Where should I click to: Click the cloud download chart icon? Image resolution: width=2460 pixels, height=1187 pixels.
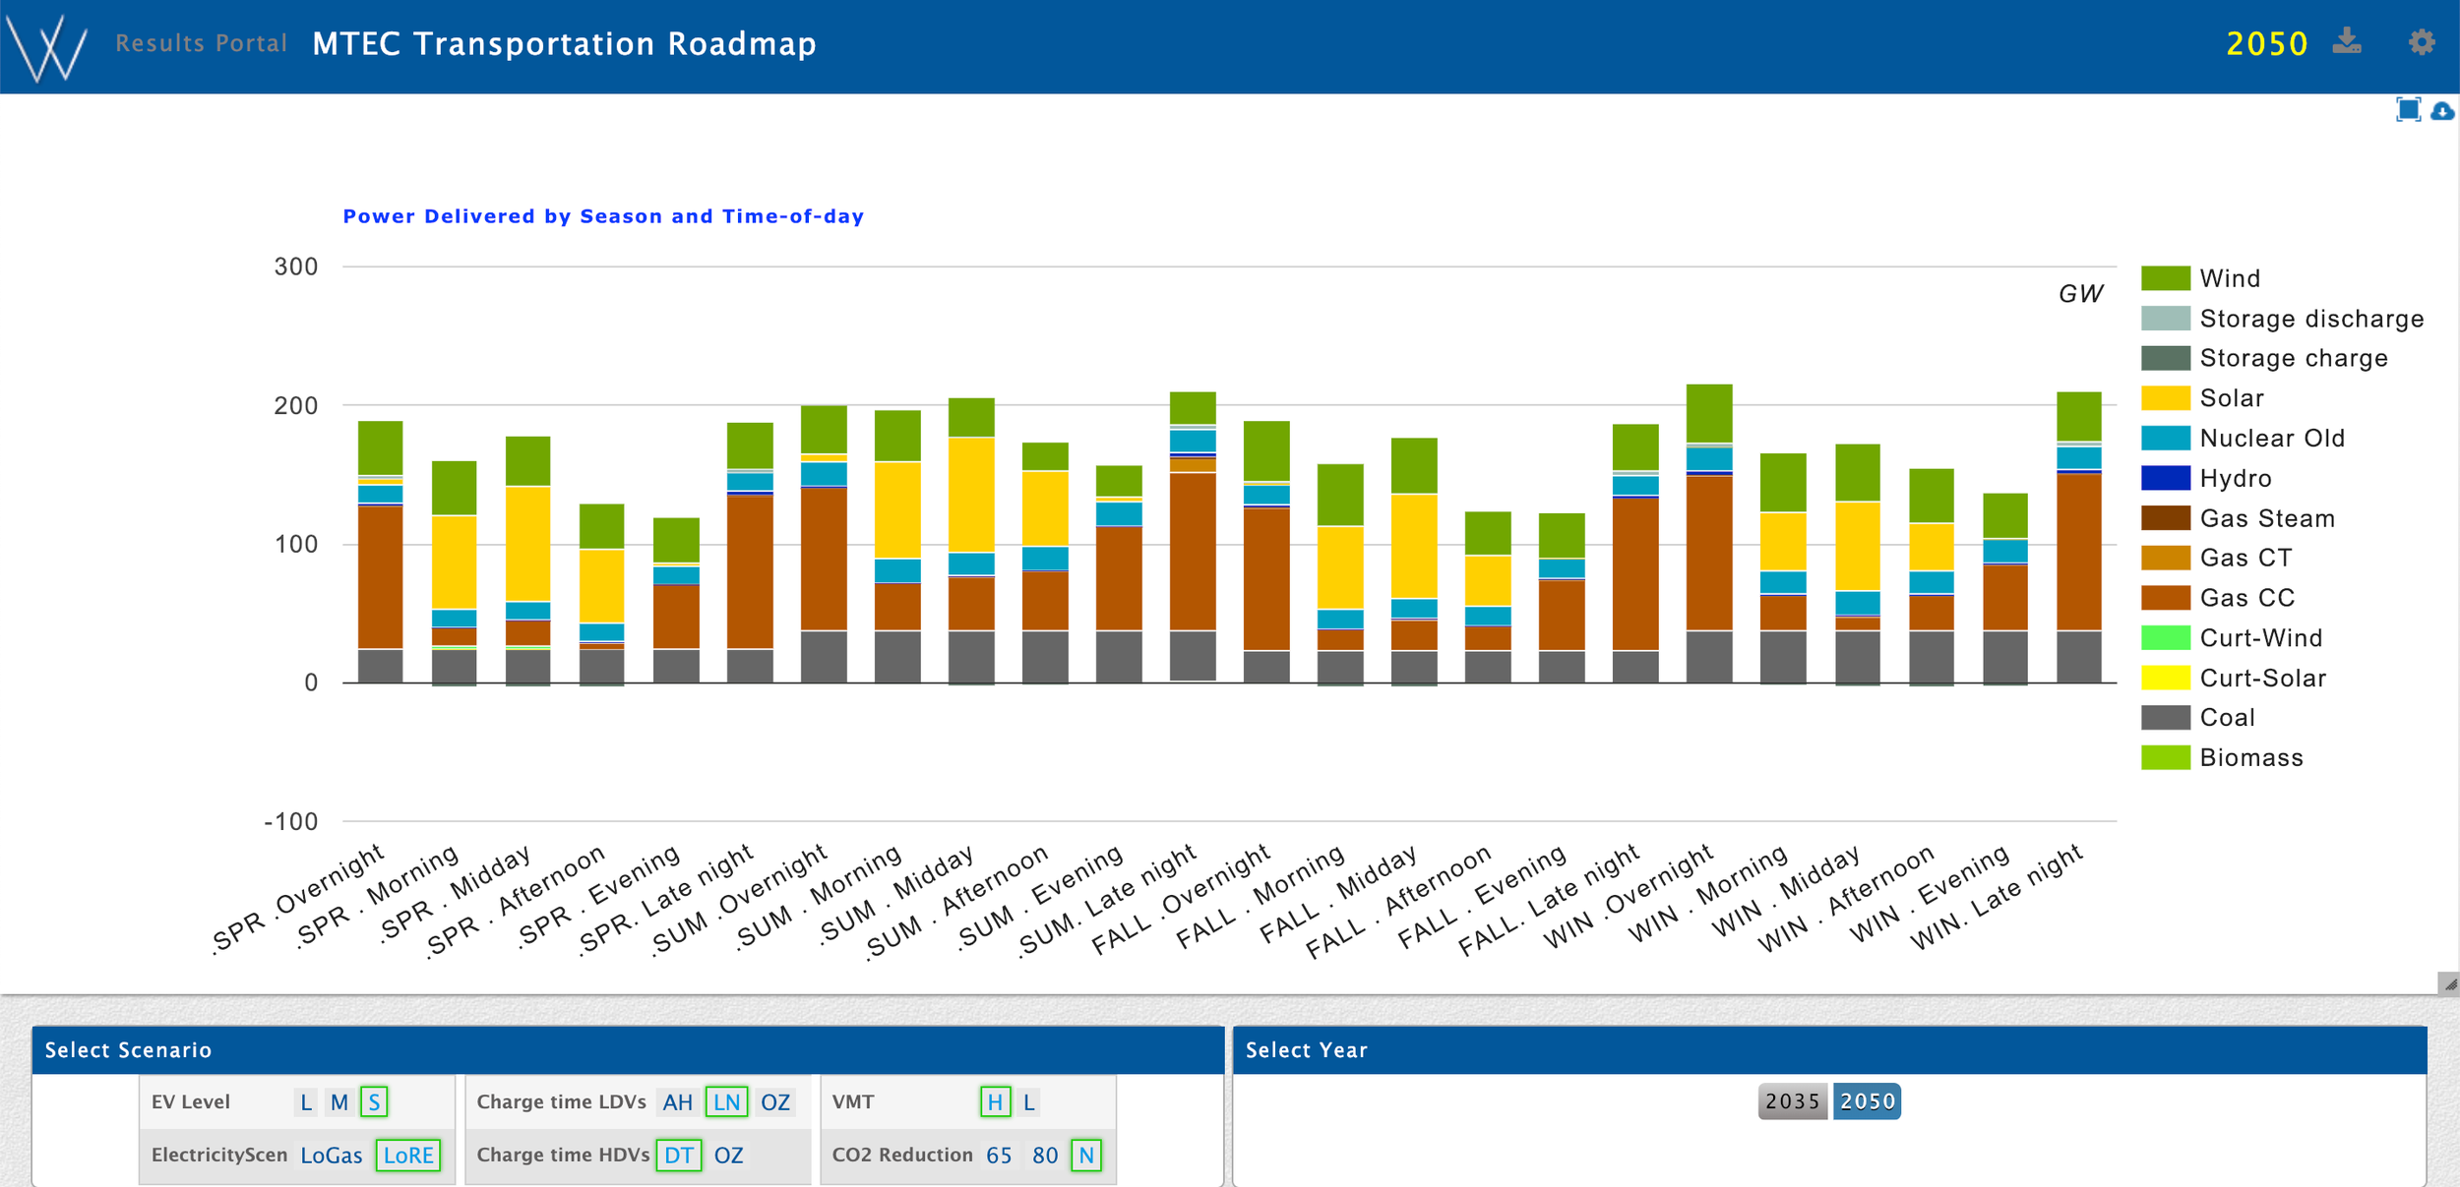(x=2442, y=110)
